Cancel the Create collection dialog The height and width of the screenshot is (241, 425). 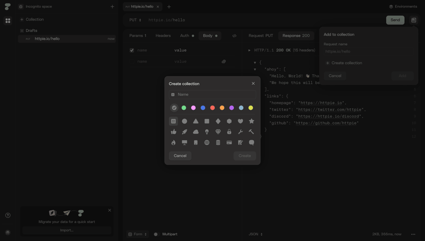pos(180,156)
